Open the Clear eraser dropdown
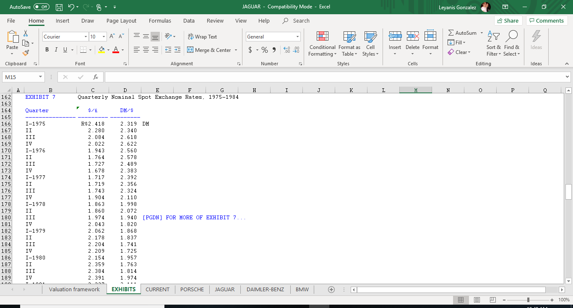Image resolution: width=573 pixels, height=308 pixels. 460,52
